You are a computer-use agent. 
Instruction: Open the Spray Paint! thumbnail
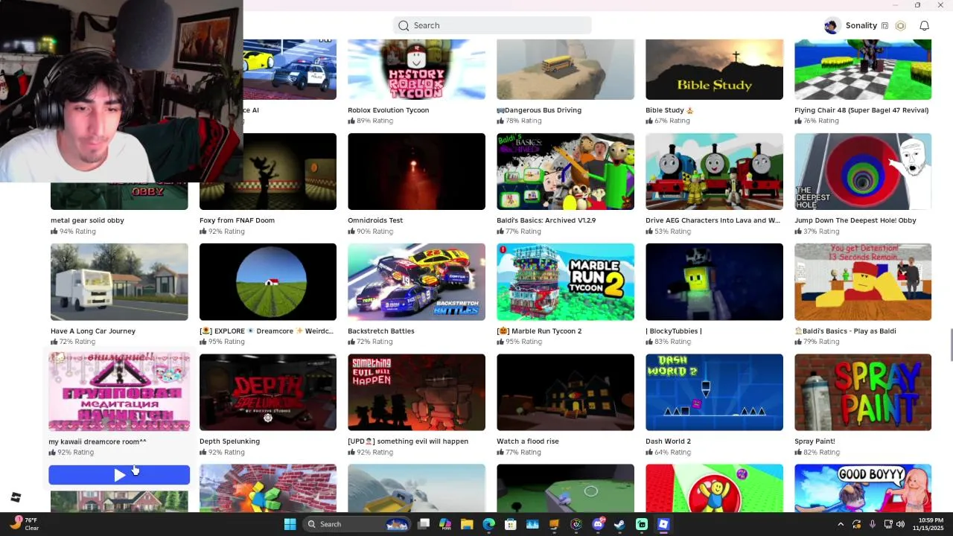(863, 392)
